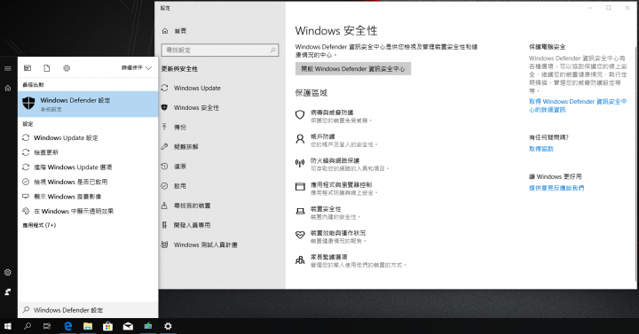Expand the 篩選條件 filters dropdown
Screen dimensions: 639x334
(137, 68)
